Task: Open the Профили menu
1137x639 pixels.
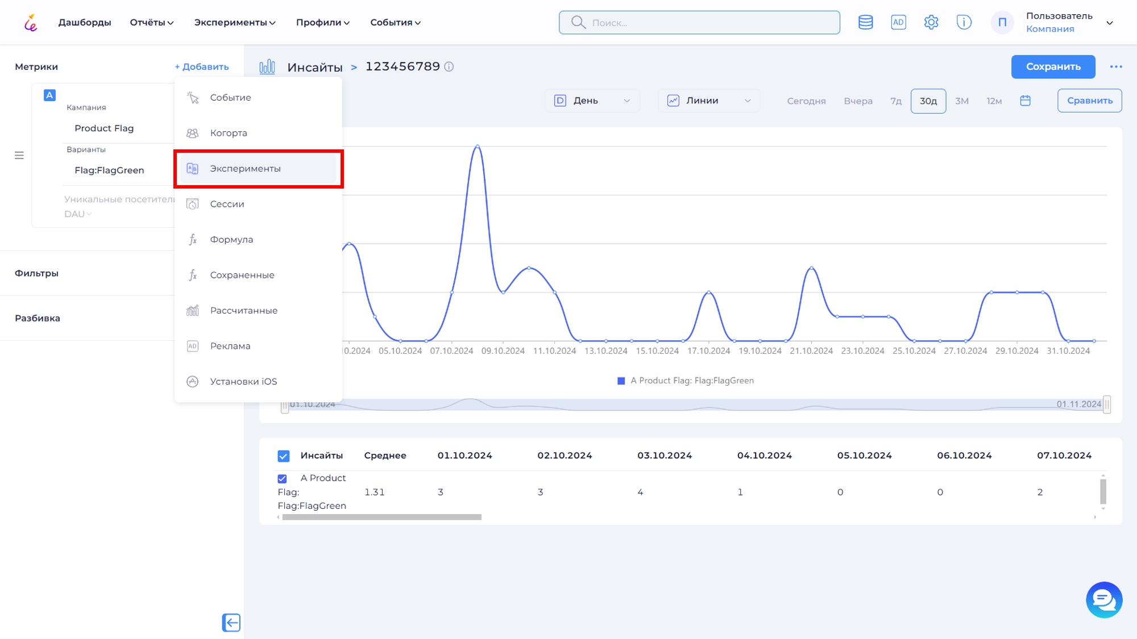Action: pos(322,22)
